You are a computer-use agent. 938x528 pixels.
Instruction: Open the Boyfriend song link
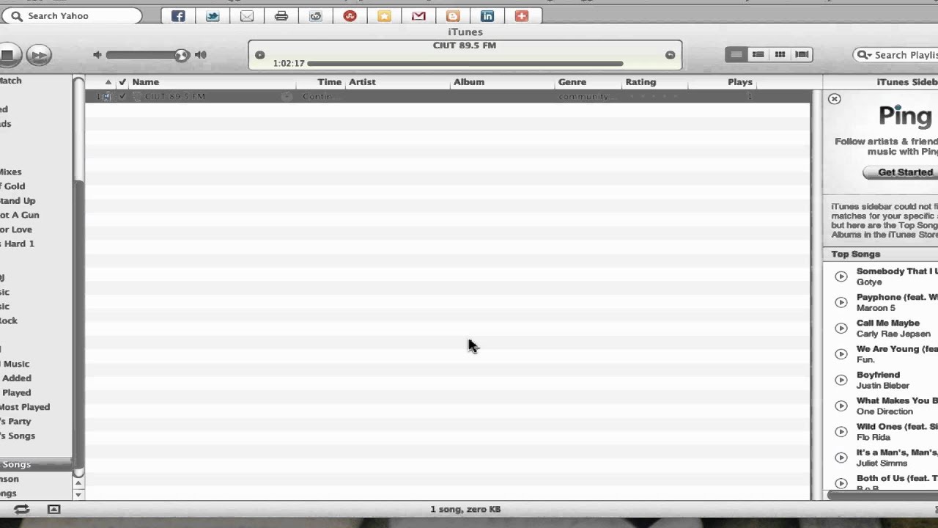tap(878, 375)
